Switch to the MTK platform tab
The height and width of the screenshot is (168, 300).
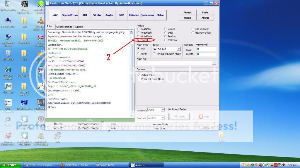pyautogui.click(x=55, y=15)
